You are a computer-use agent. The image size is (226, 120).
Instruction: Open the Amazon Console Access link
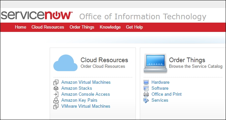[85, 94]
